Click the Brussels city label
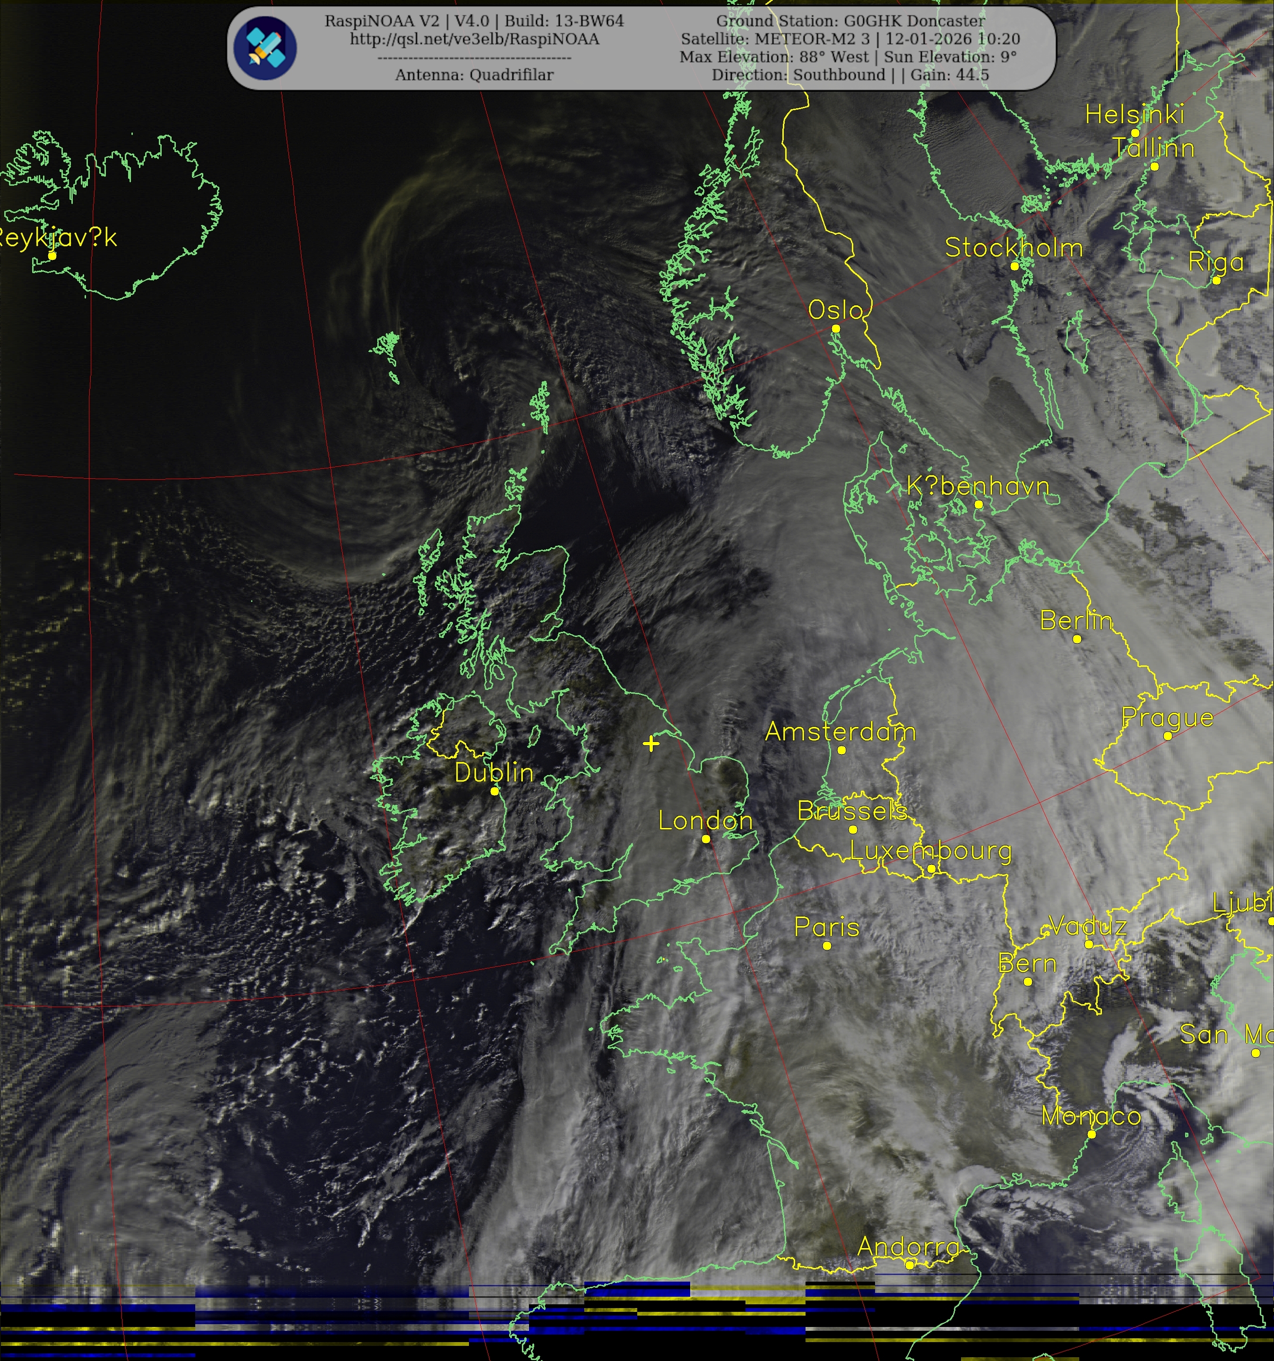This screenshot has width=1274, height=1361. coord(852,810)
